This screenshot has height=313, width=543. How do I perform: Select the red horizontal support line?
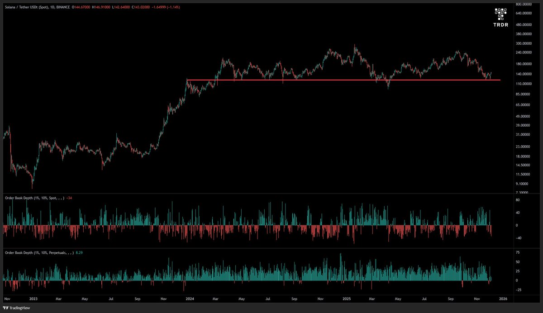tap(343, 80)
